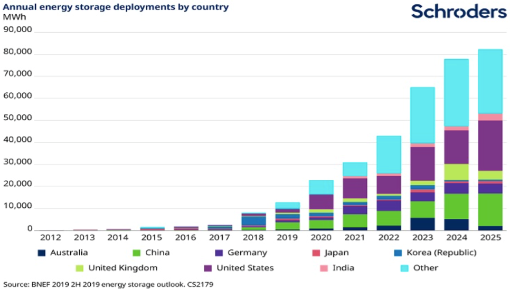Click the 90,000 y-axis label
Viewport: 510px width, 290px height.
point(17,30)
